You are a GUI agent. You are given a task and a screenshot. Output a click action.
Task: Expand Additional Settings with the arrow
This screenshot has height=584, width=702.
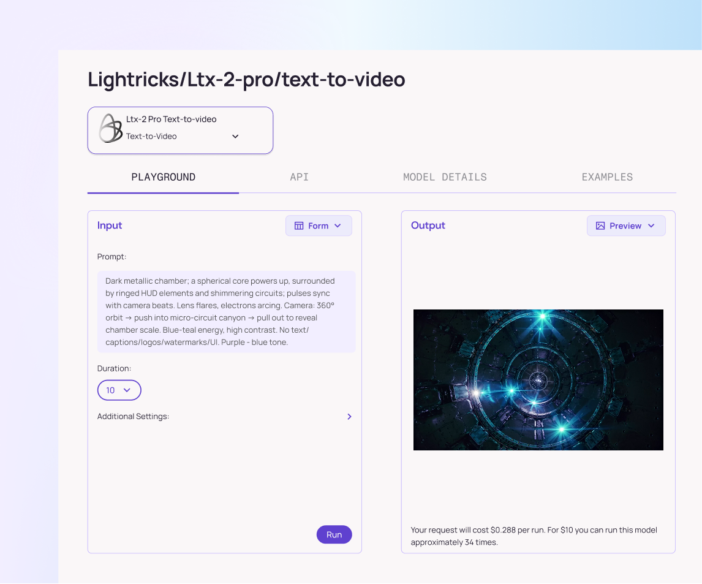[x=349, y=417]
